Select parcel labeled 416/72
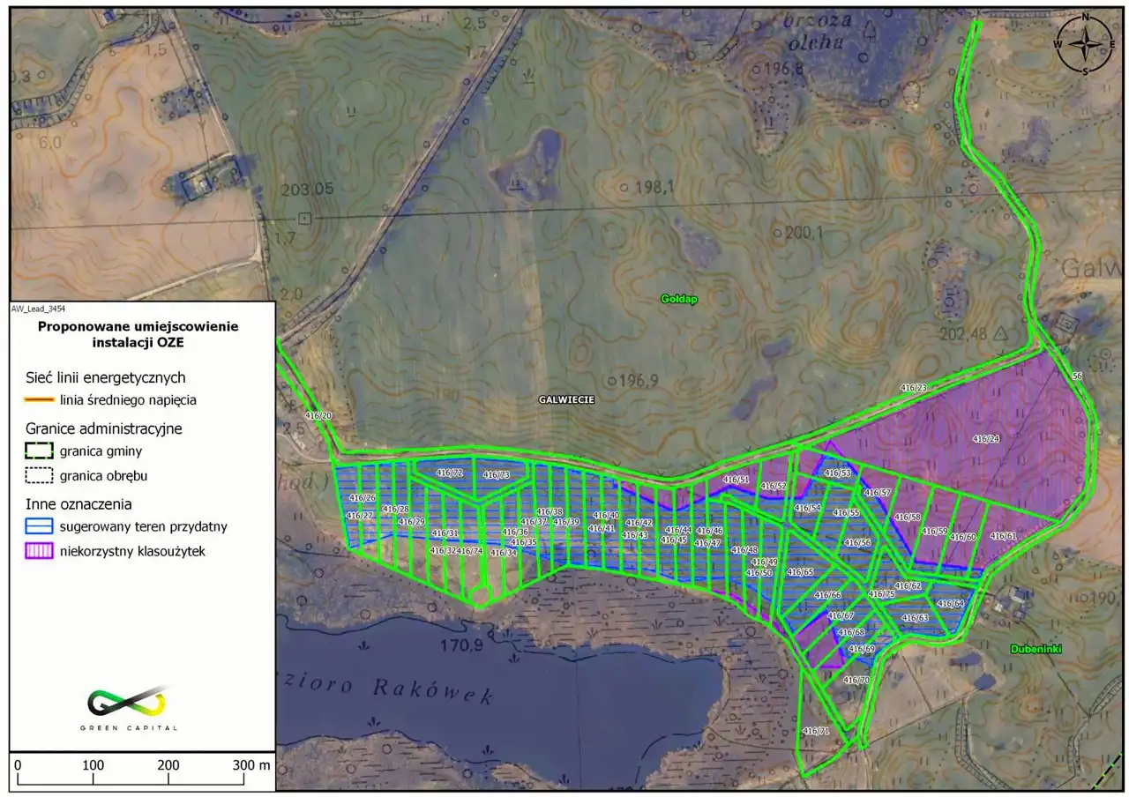Screen dimensions: 1129x797 (x=450, y=473)
